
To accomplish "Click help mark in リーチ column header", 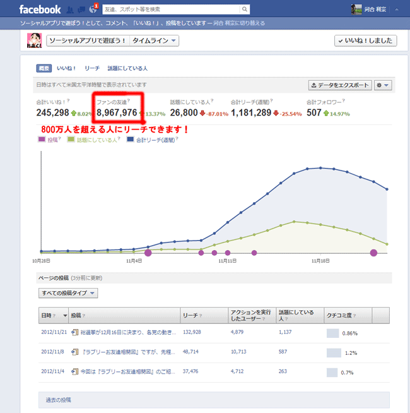I will 201,315.
